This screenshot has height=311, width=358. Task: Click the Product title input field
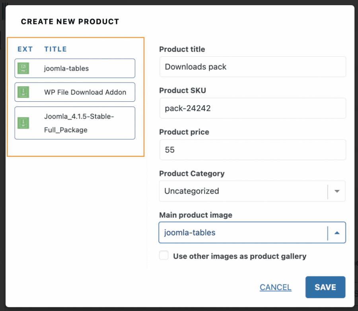253,67
